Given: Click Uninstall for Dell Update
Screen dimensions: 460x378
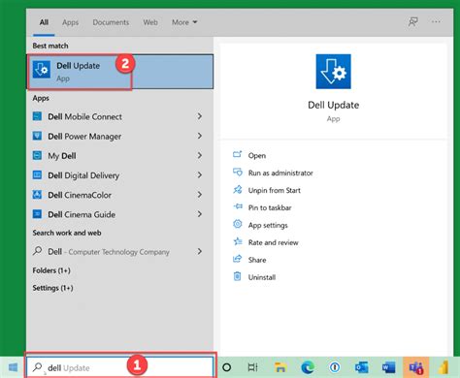Looking at the screenshot, I should (x=262, y=277).
